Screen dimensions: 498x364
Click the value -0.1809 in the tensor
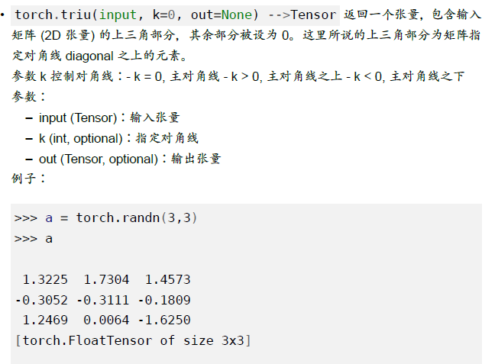(164, 300)
